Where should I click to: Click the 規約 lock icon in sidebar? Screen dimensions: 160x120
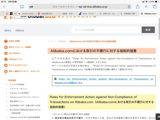[x=6, y=71]
